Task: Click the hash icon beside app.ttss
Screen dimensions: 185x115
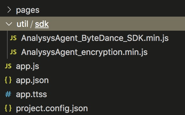Action: [x=8, y=94]
